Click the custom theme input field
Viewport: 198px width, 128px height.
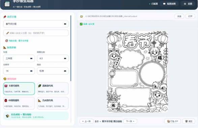36,33
